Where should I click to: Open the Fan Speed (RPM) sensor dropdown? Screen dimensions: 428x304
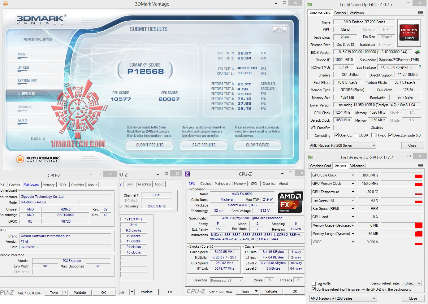coord(352,209)
